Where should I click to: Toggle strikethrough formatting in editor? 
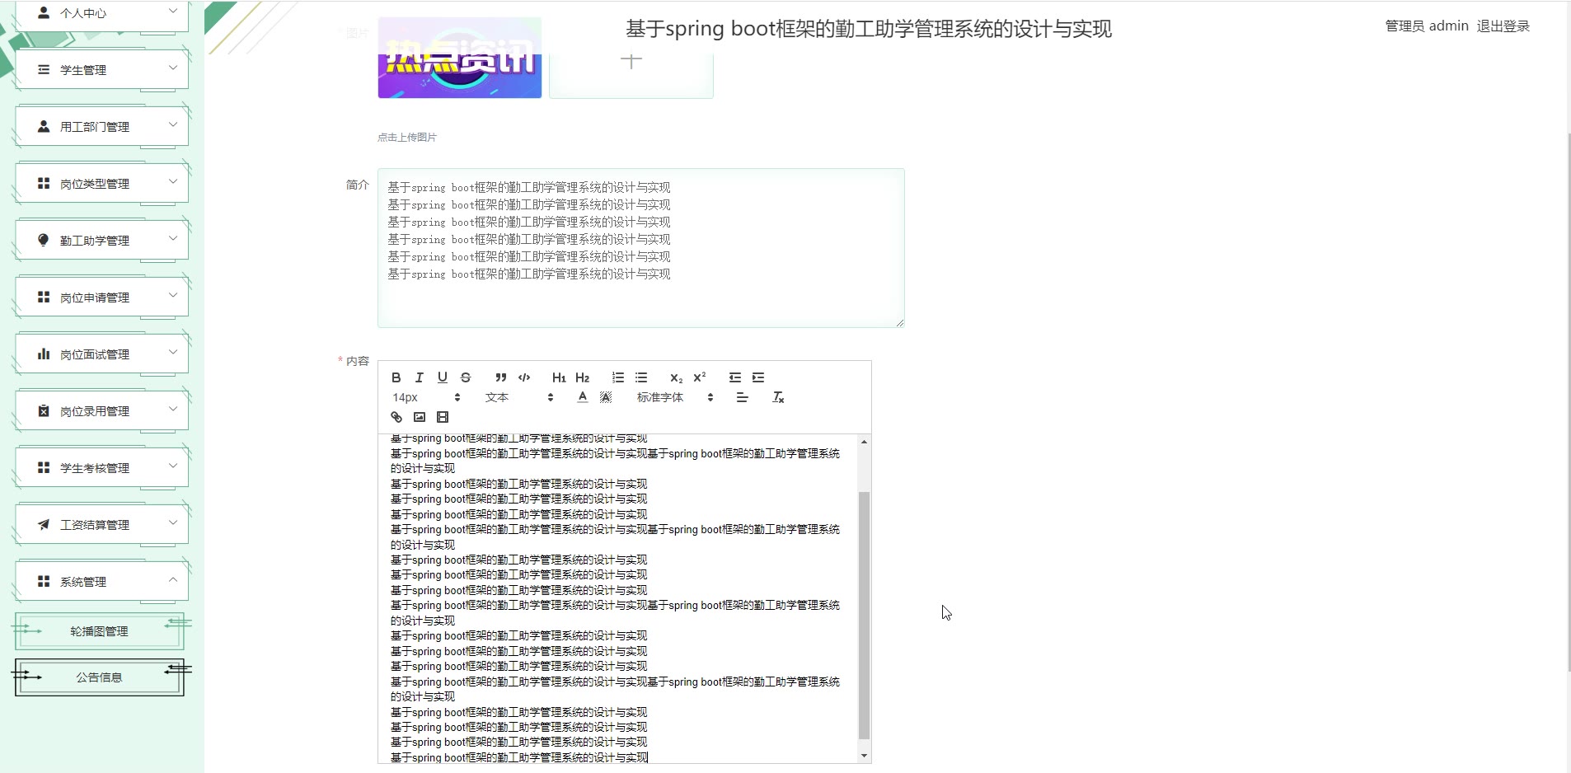coord(466,377)
